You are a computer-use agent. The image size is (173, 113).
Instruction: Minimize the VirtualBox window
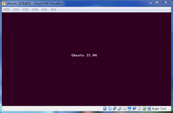[x=151, y=3]
